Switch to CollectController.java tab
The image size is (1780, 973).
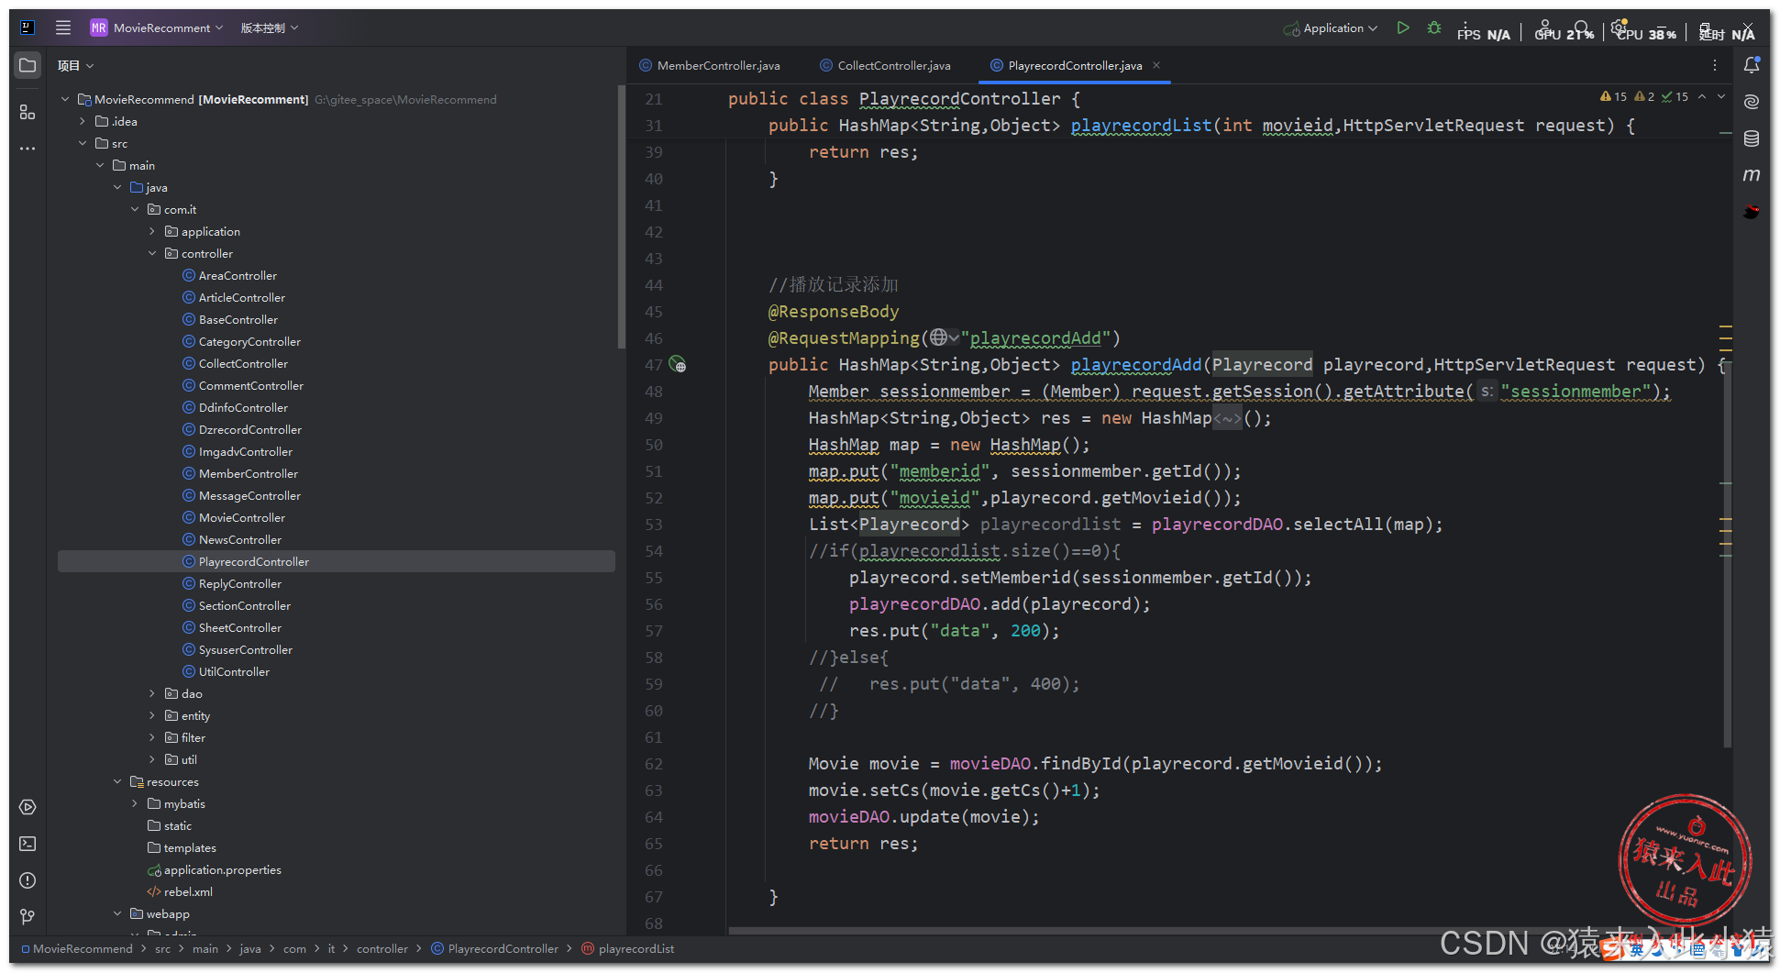pyautogui.click(x=886, y=65)
